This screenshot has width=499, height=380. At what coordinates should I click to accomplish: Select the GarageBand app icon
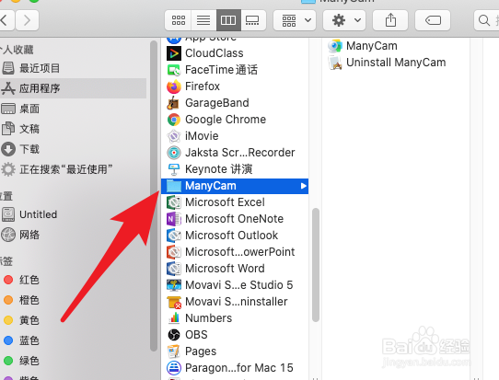174,103
